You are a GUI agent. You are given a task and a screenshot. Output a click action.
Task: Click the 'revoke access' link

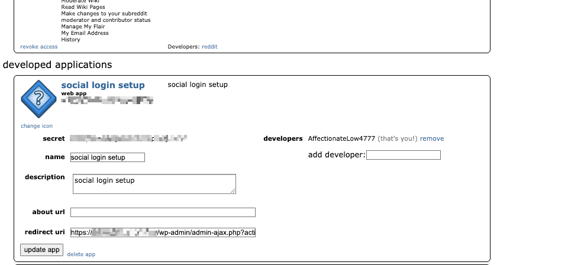pyautogui.click(x=39, y=47)
